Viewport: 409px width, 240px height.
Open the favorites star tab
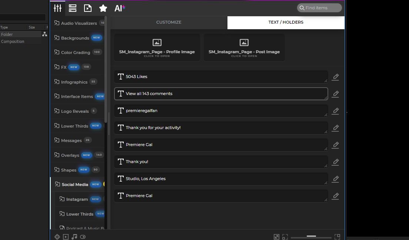(x=103, y=8)
